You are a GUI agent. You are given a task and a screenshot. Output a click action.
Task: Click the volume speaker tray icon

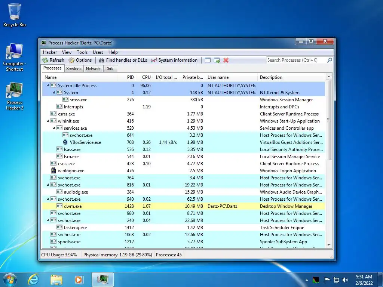(x=345, y=280)
